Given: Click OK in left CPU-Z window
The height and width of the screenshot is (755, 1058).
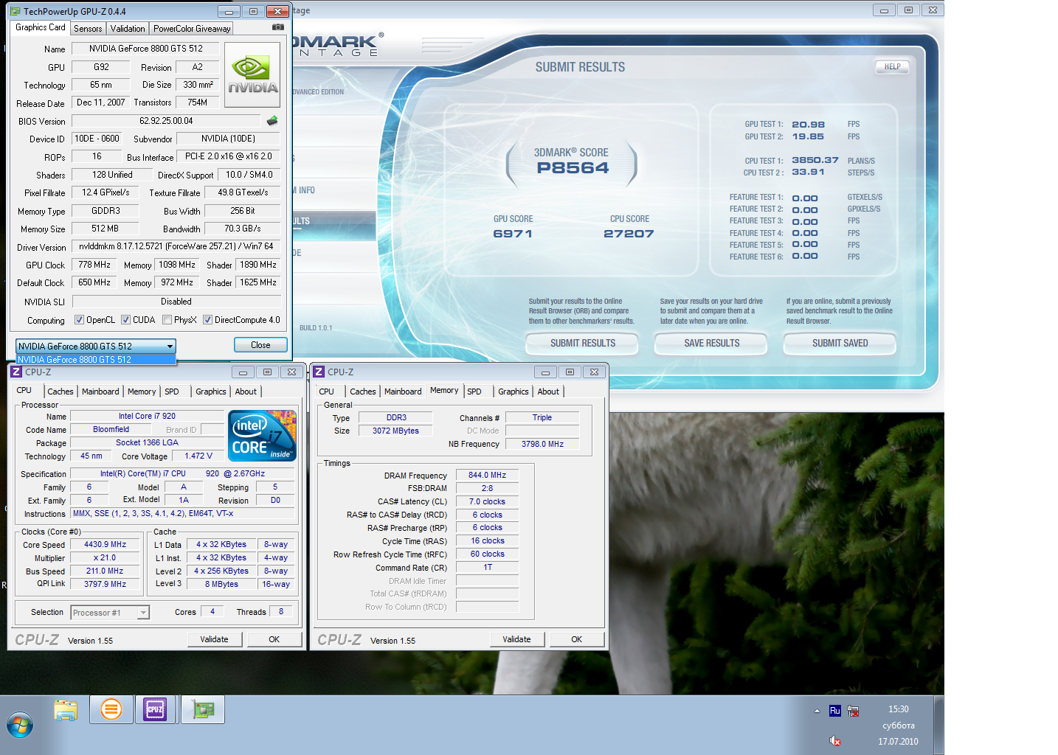Looking at the screenshot, I should [x=274, y=639].
